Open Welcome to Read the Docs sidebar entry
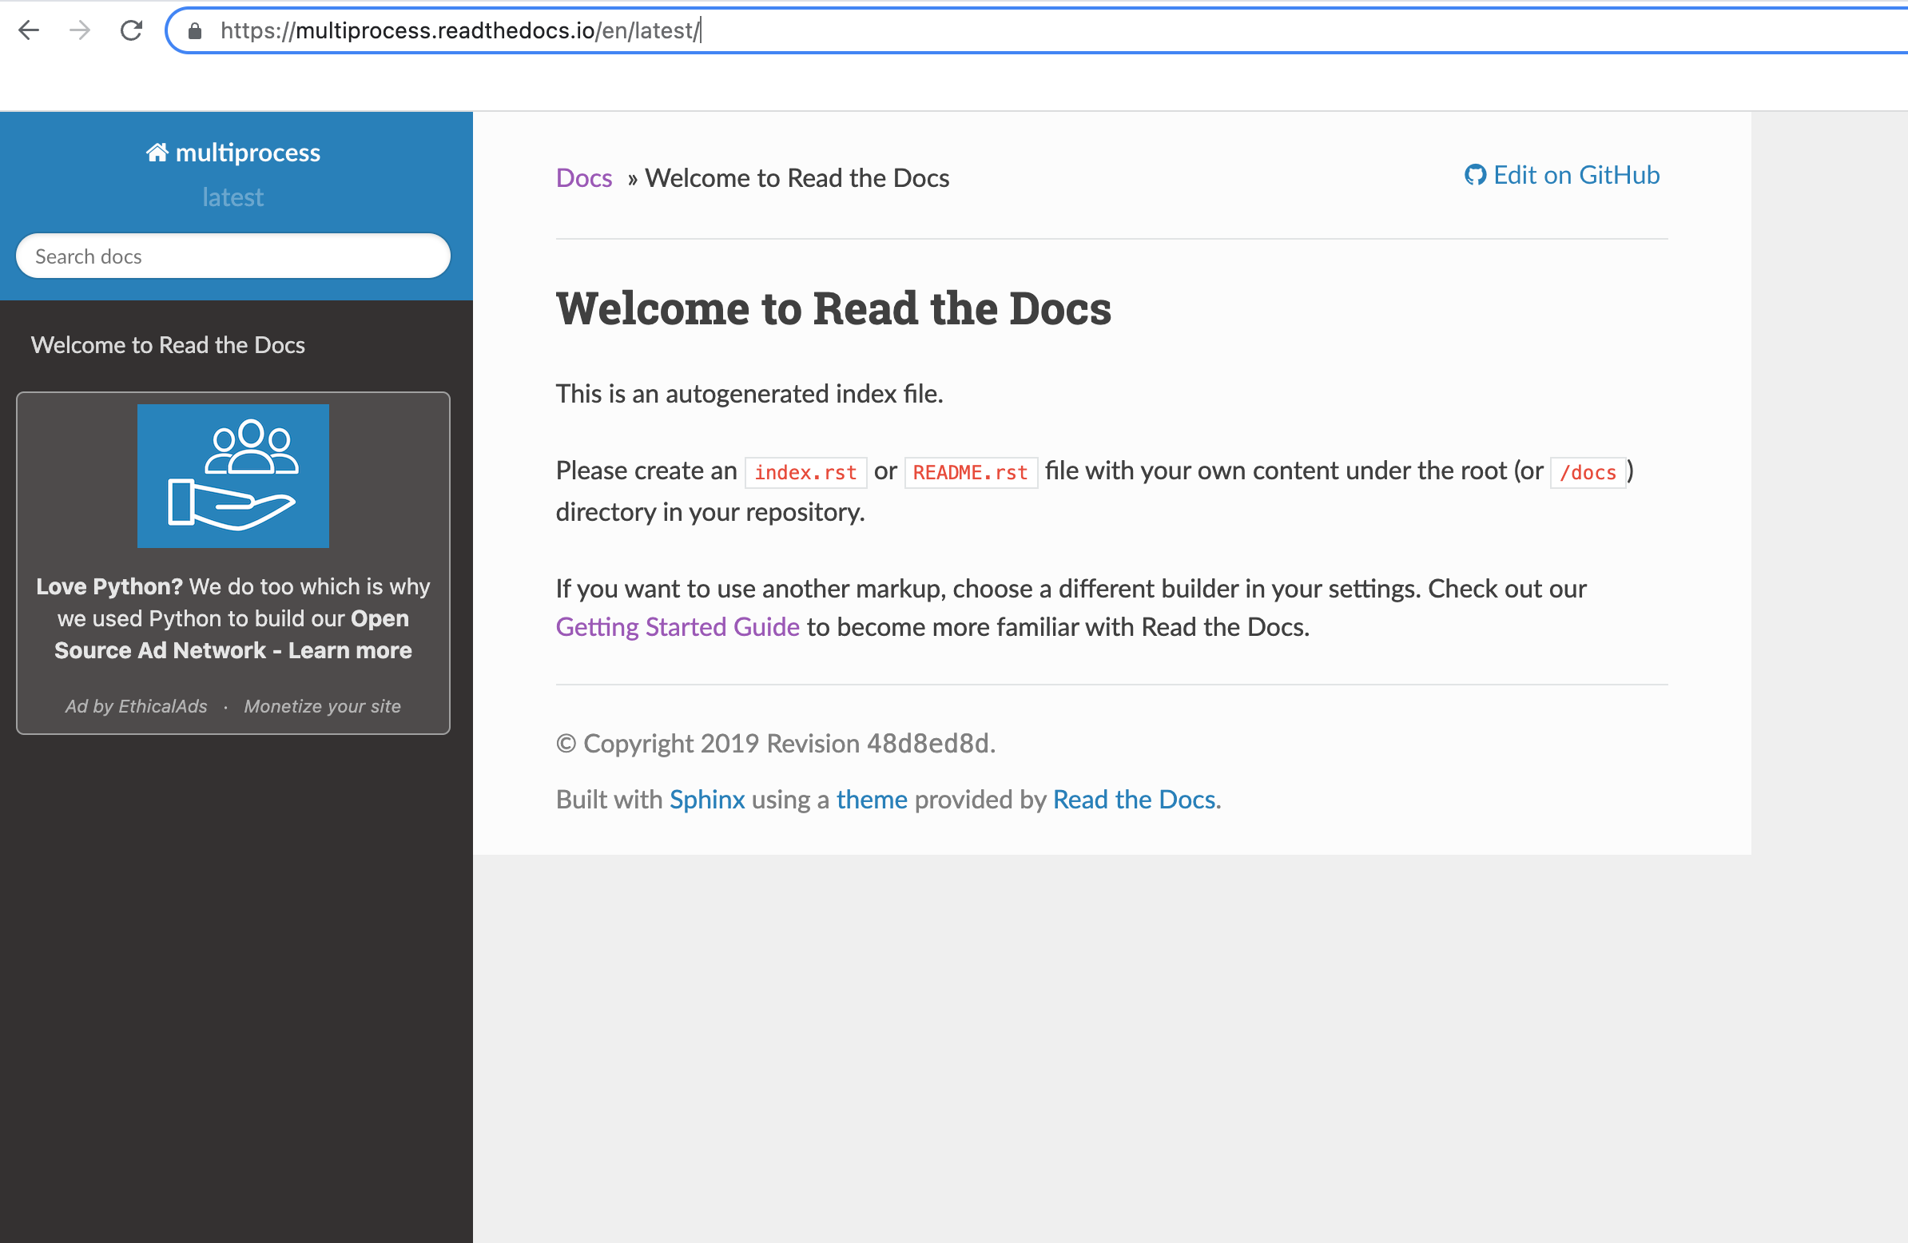Screen dimensions: 1908x1243 pyautogui.click(x=168, y=344)
